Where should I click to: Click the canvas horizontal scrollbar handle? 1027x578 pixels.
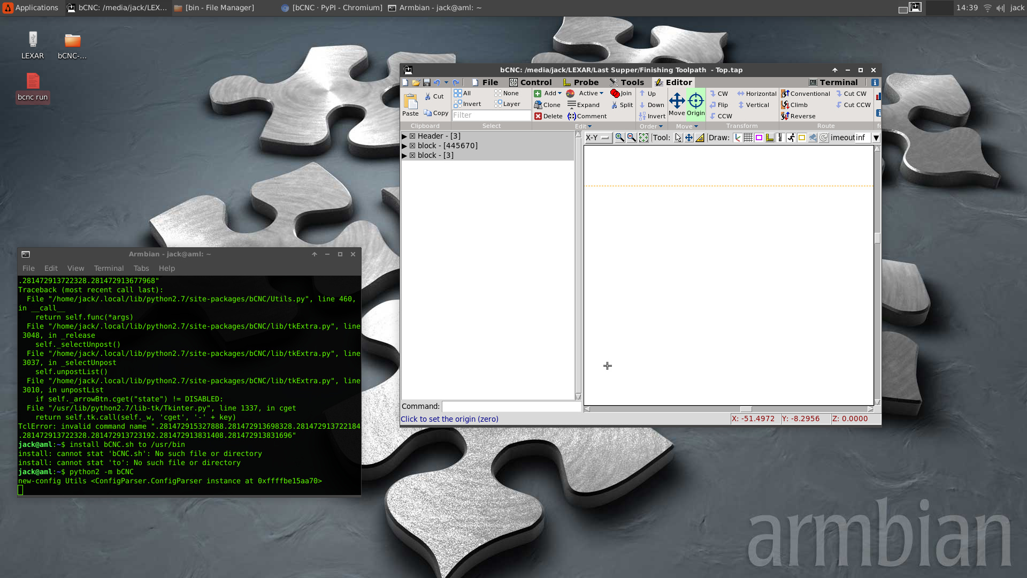(746, 409)
